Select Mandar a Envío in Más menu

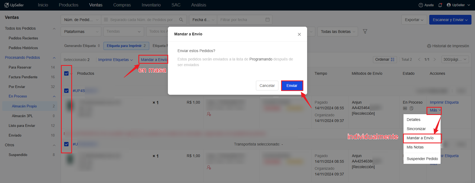click(x=420, y=138)
